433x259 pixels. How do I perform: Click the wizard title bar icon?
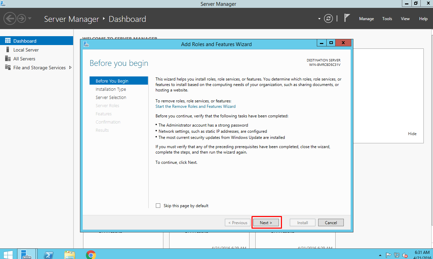click(x=86, y=44)
